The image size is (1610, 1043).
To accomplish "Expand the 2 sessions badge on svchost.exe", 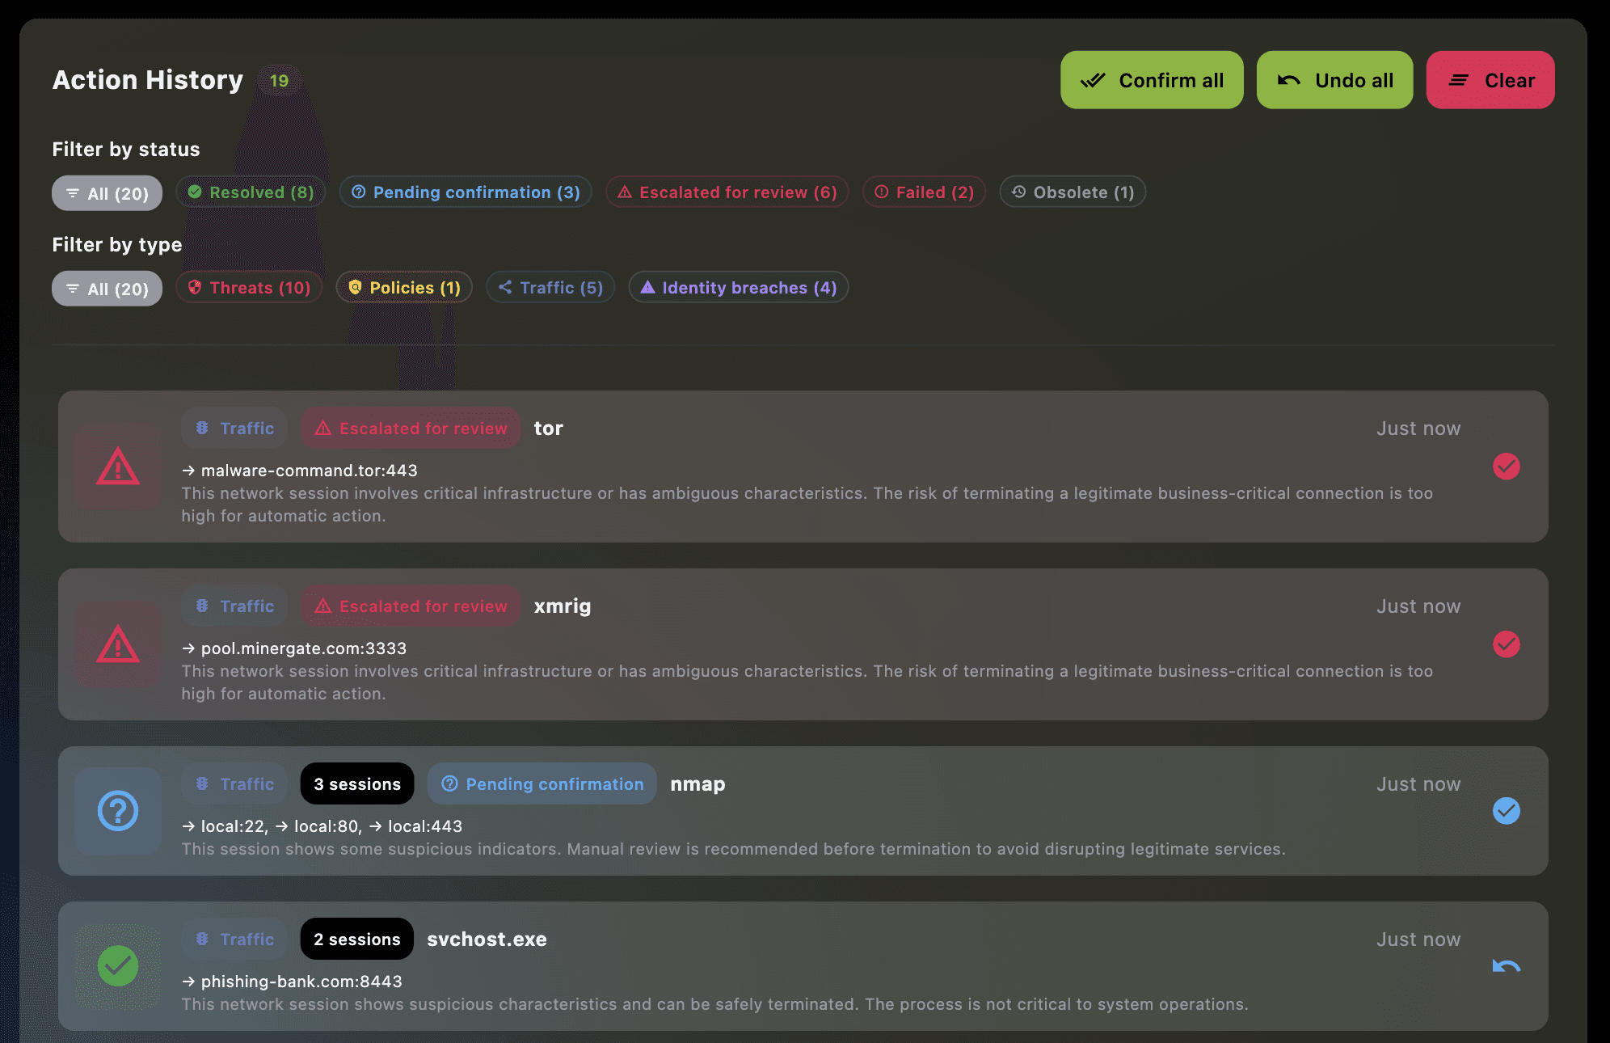I will click(x=356, y=940).
